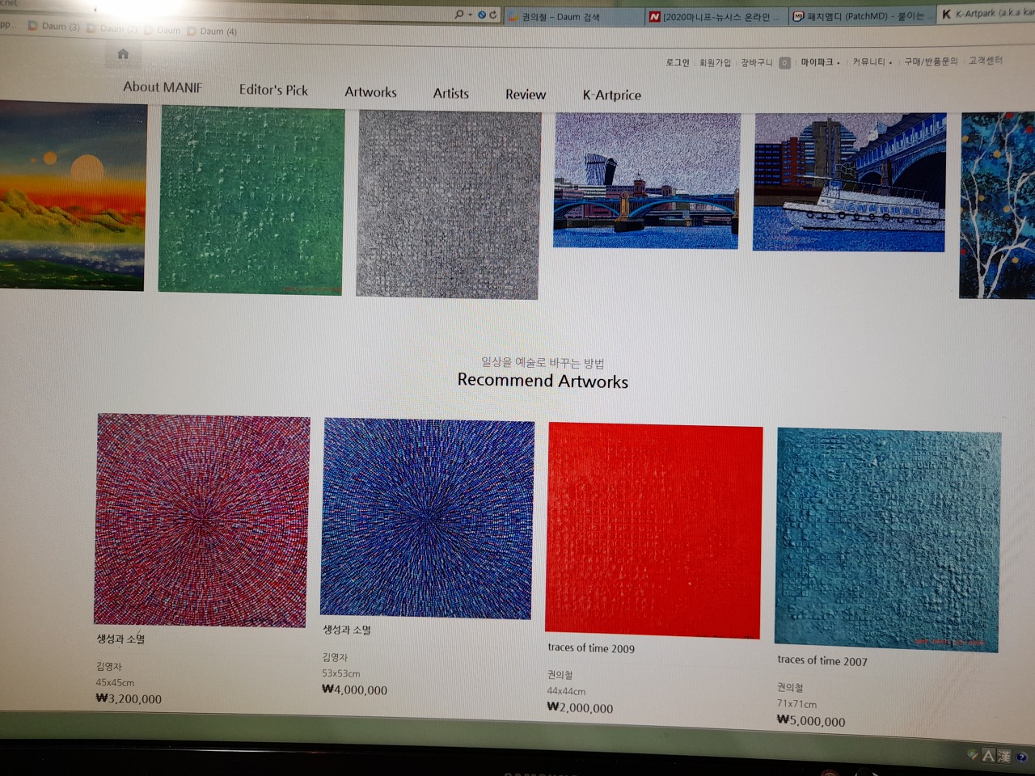Open the About MANIF menu

163,86
